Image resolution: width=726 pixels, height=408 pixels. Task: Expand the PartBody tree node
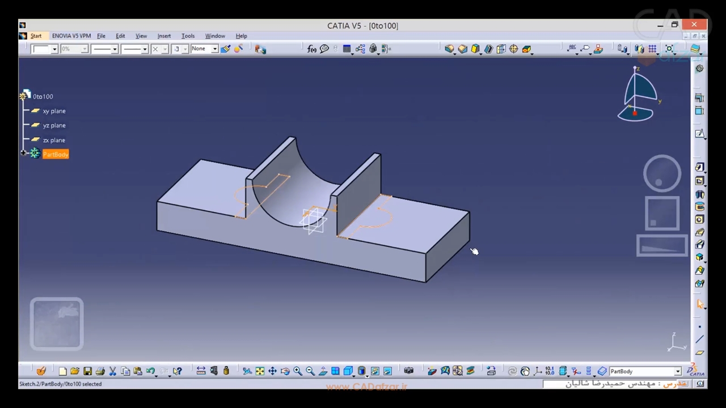[23, 154]
